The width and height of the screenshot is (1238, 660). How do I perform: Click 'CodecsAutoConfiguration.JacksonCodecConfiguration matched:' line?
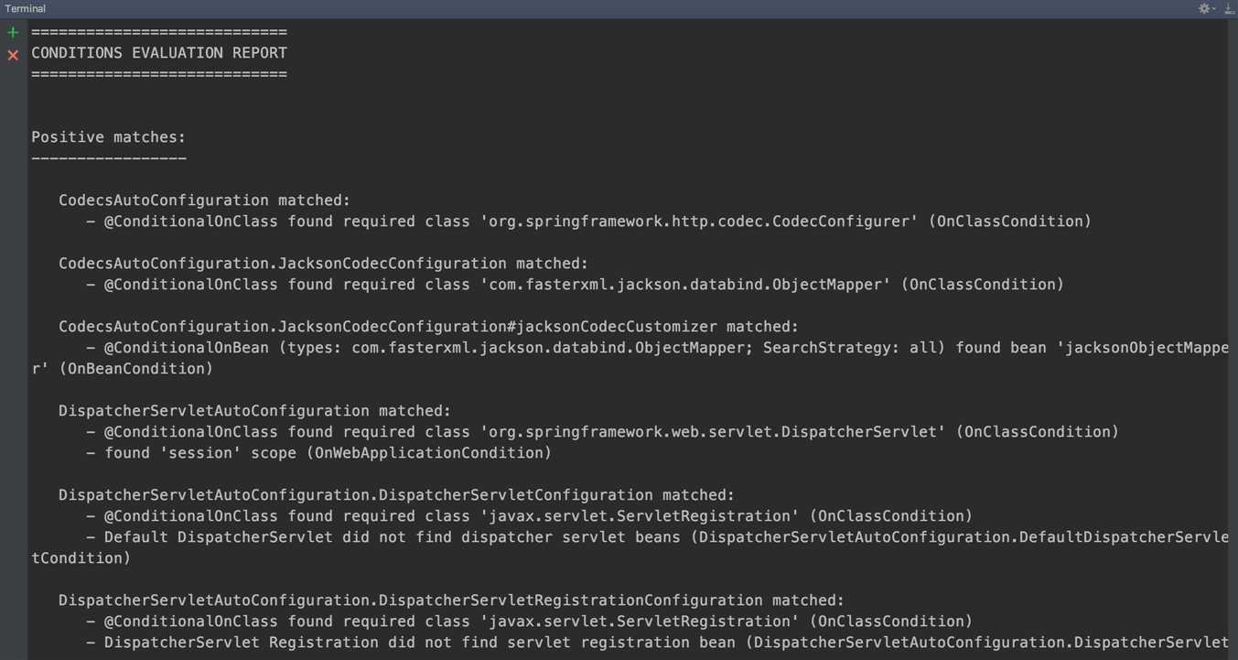pos(323,264)
